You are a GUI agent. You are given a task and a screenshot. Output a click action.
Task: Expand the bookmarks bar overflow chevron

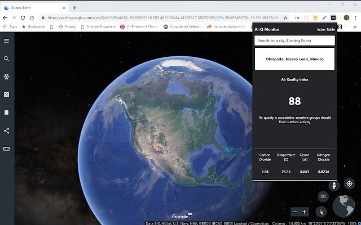coord(355,26)
